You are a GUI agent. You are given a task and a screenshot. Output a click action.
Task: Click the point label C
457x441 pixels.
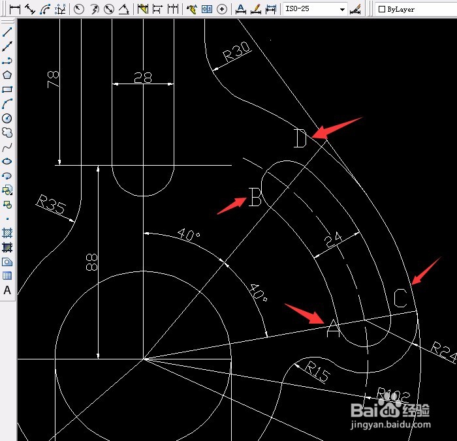pyautogui.click(x=400, y=297)
